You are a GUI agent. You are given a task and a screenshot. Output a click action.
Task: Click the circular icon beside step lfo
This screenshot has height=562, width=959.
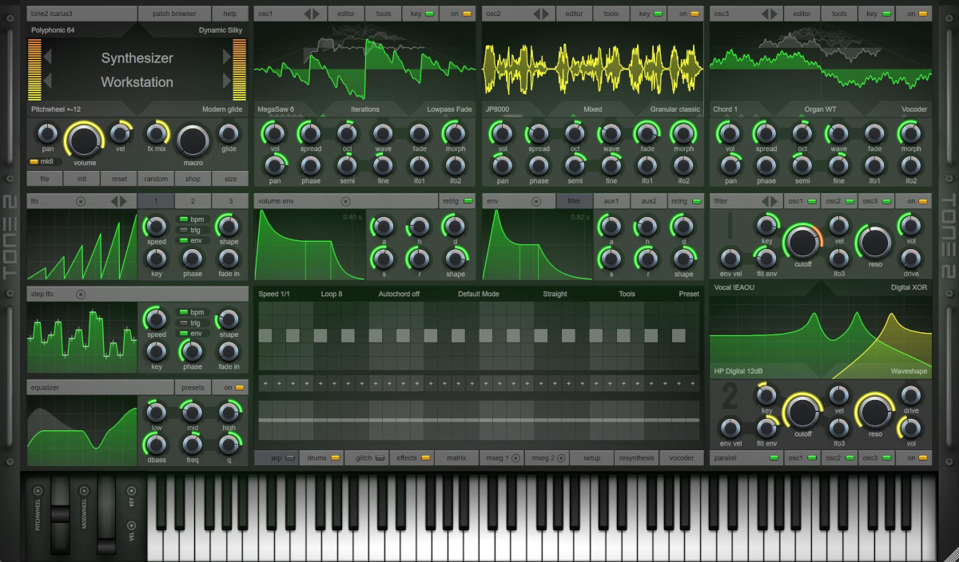(x=81, y=295)
